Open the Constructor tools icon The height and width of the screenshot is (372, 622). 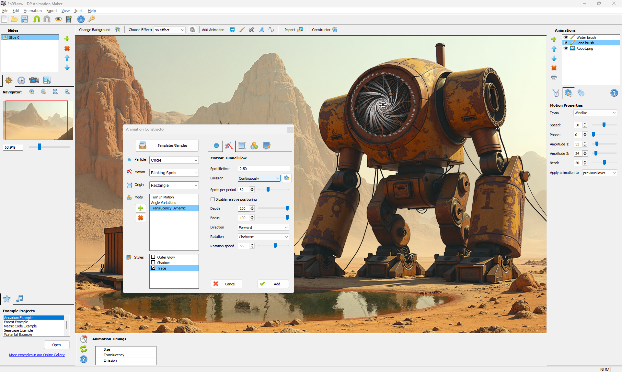click(x=335, y=30)
